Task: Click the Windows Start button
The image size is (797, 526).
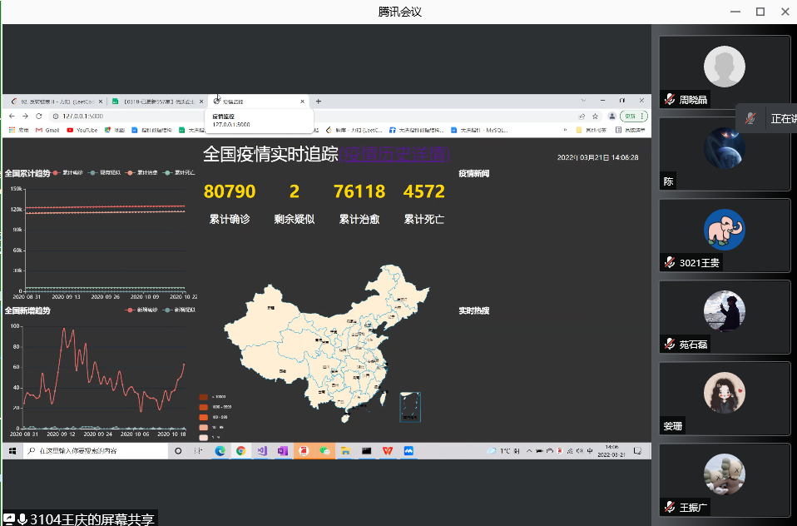Action: [12, 450]
